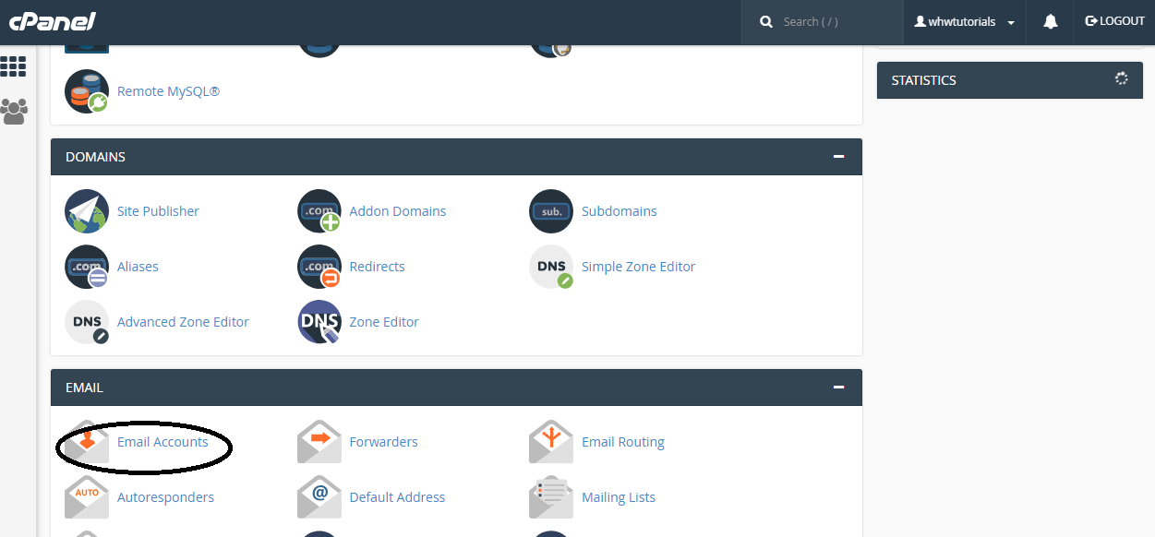Click inside the search field
The height and width of the screenshot is (537, 1155).
coord(822,21)
